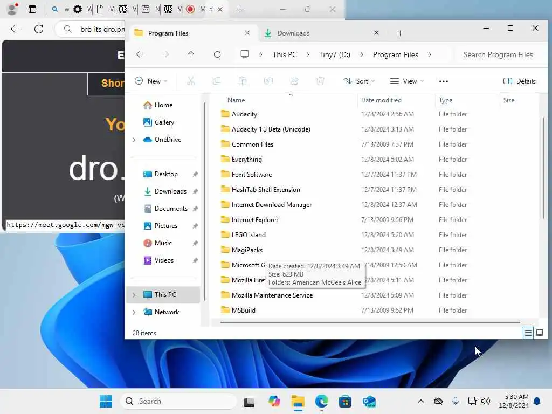Image resolution: width=552 pixels, height=414 pixels.
Task: Click the Cut scissors icon in toolbar
Action: [190, 81]
